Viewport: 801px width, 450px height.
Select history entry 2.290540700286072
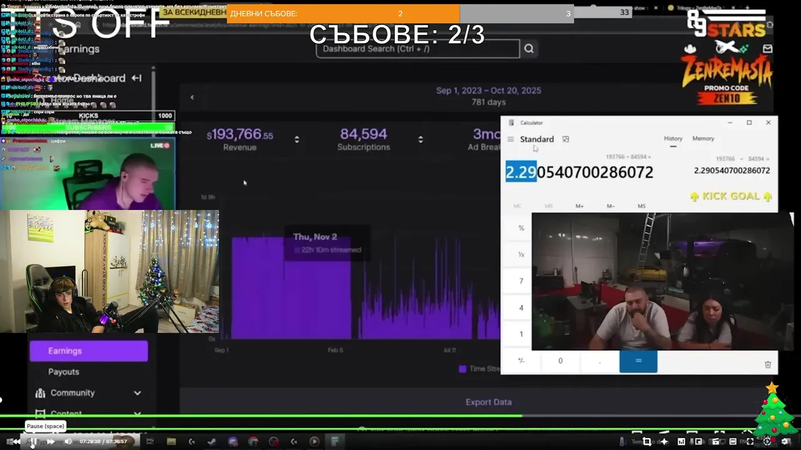coord(732,170)
